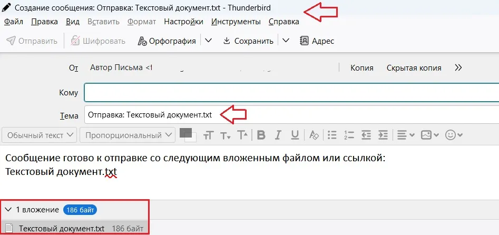Open the Адрес contacts sidebar
Viewport: 499px width, 235px height.
tap(317, 41)
